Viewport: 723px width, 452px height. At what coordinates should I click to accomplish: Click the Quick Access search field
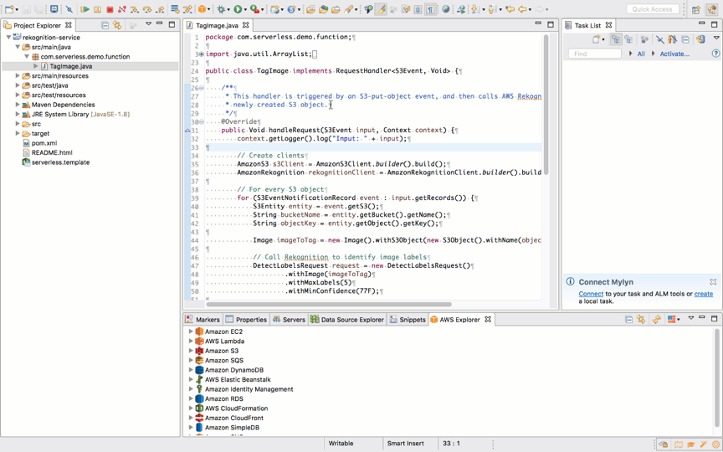pyautogui.click(x=653, y=9)
